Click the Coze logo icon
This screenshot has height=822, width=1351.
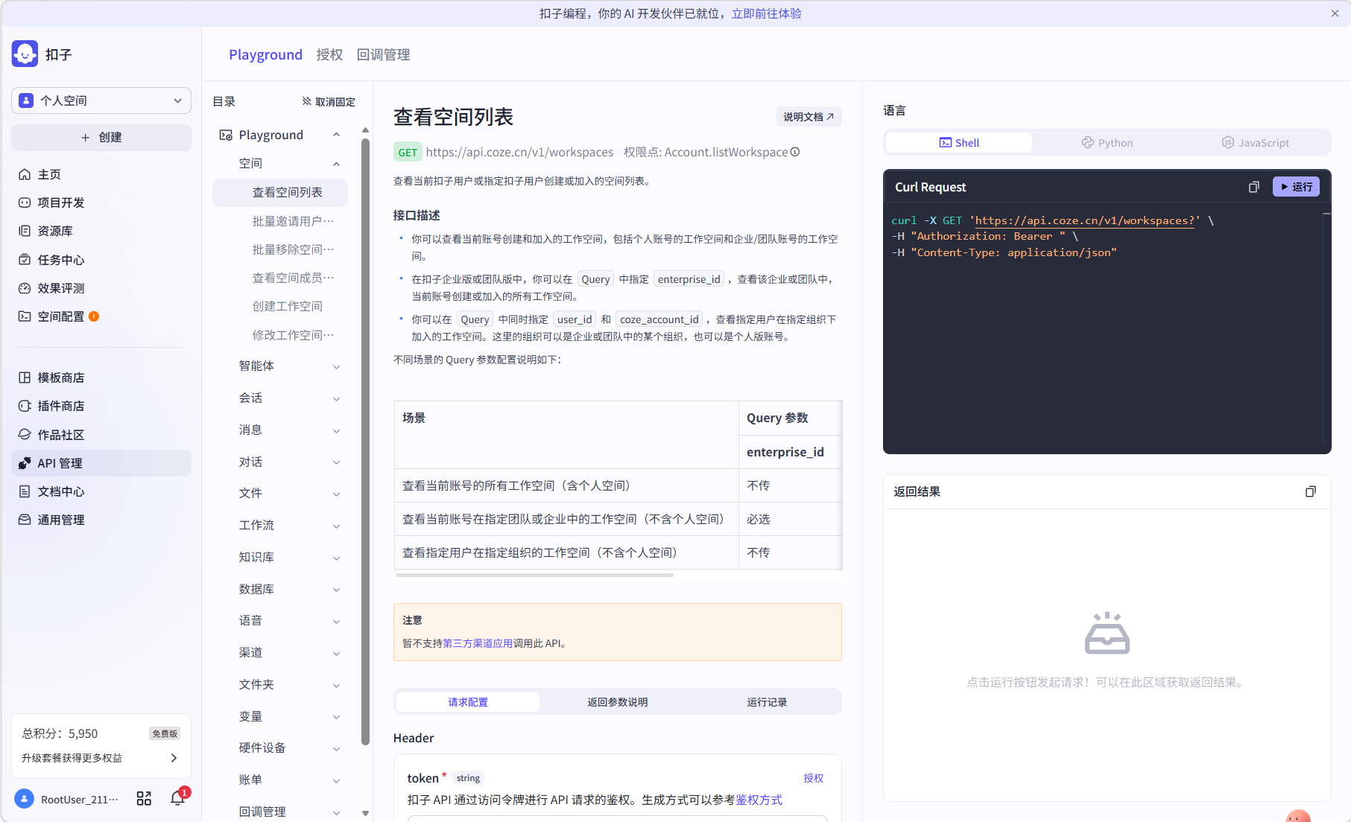25,54
